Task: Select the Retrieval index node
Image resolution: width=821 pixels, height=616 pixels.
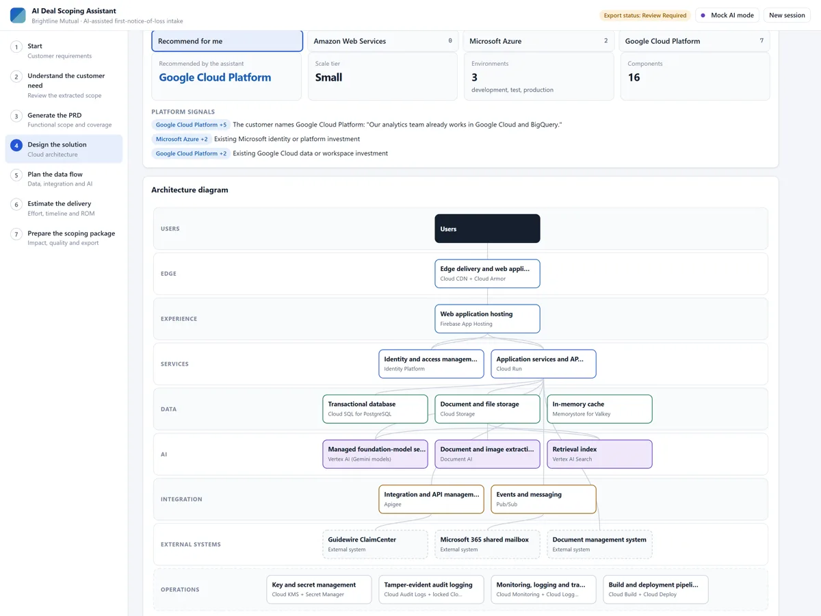Action: coord(599,454)
